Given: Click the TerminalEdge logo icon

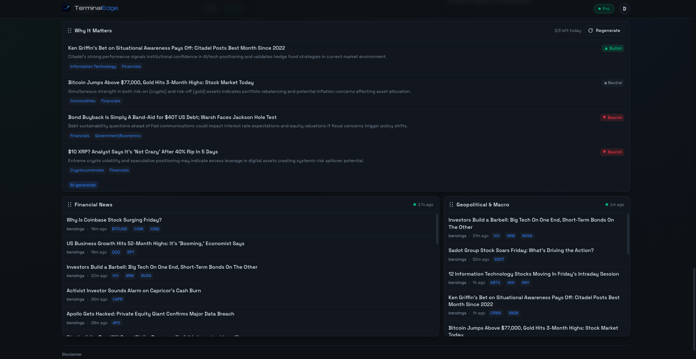Looking at the screenshot, I should point(66,8).
